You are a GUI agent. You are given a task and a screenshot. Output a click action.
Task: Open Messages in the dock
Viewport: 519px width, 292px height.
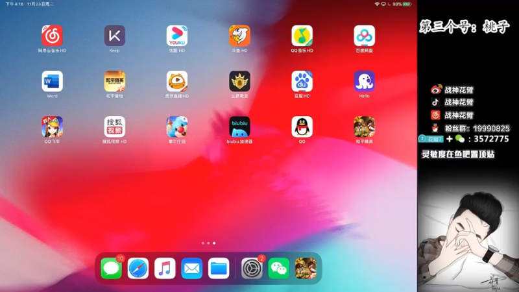(111, 268)
